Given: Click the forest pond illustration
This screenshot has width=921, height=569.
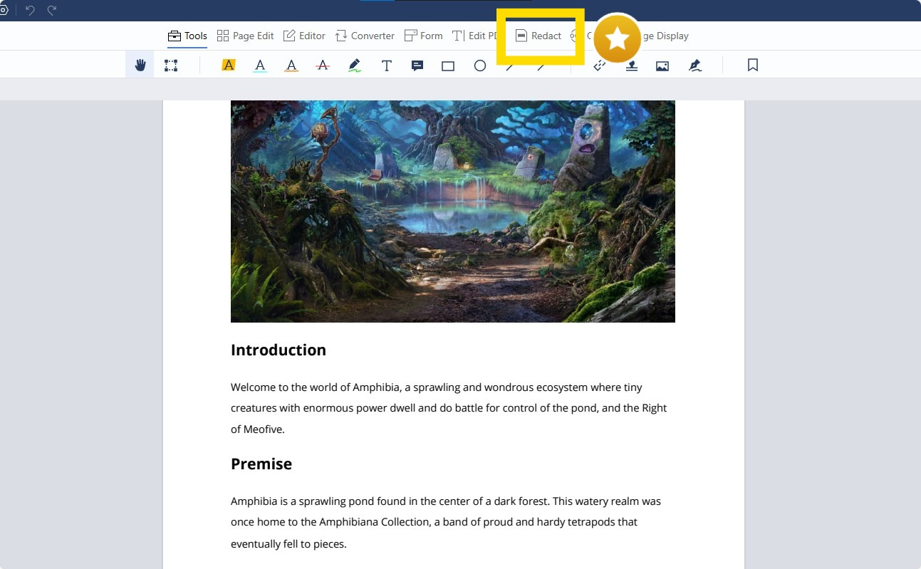Looking at the screenshot, I should point(453,212).
